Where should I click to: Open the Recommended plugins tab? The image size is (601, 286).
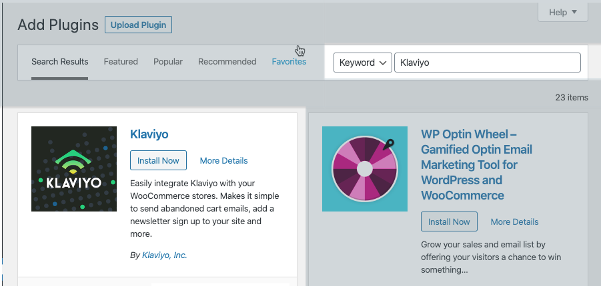point(227,62)
